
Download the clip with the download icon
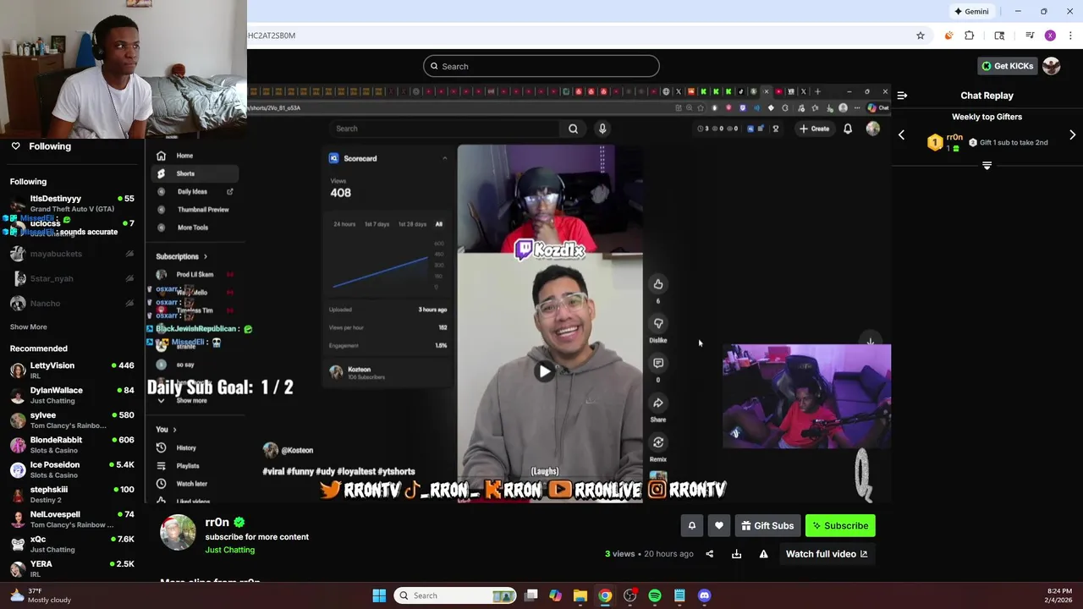[x=736, y=554]
